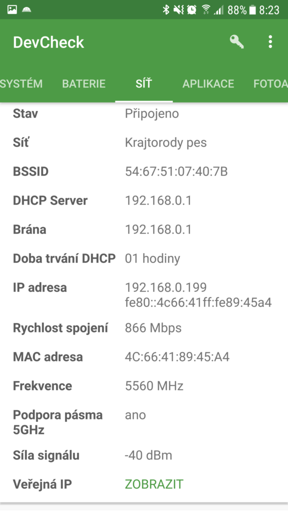Tap the picture icon in the status bar
288x512 pixels.
tap(12, 10)
